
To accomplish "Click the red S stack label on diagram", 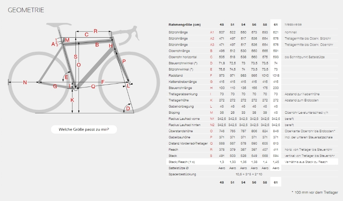I will pos(75,57).
